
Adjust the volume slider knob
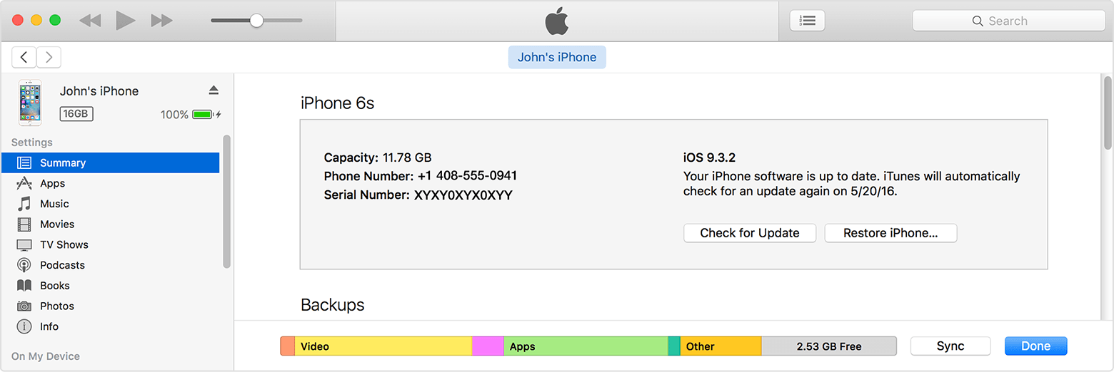click(256, 21)
